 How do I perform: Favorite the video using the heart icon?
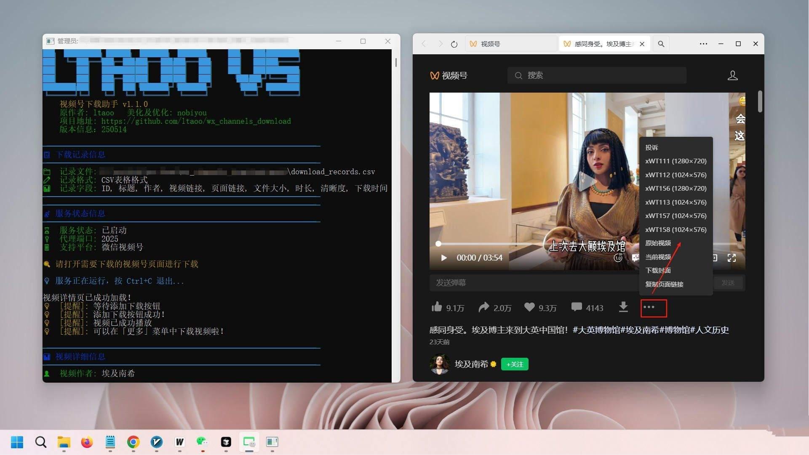[x=530, y=307]
